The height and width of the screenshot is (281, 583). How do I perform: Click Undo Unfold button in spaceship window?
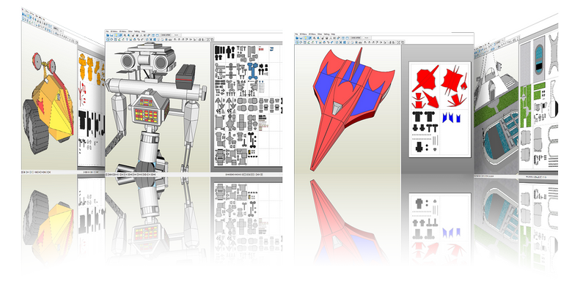pyautogui.click(x=356, y=38)
